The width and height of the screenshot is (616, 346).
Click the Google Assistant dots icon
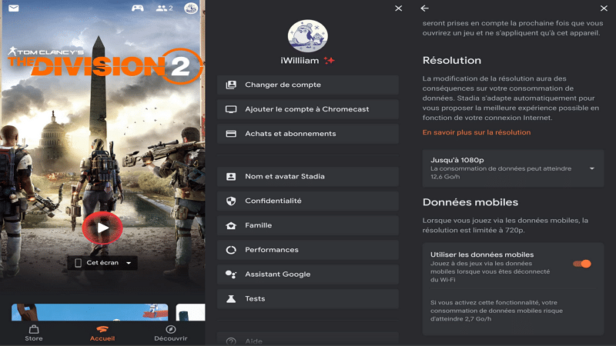231,274
